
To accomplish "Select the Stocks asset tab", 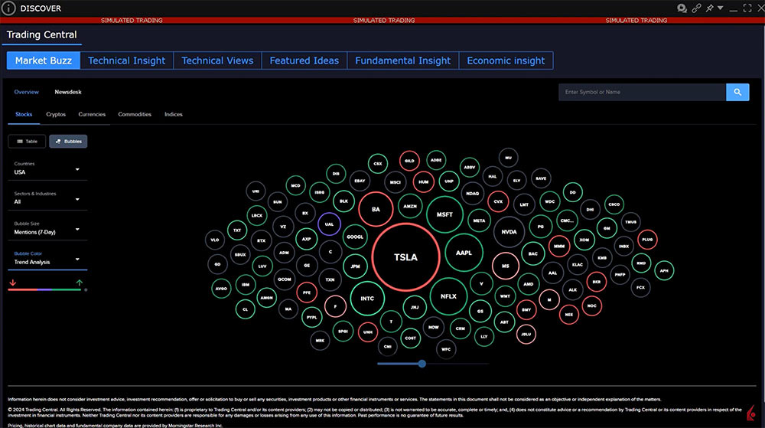I will coord(24,114).
